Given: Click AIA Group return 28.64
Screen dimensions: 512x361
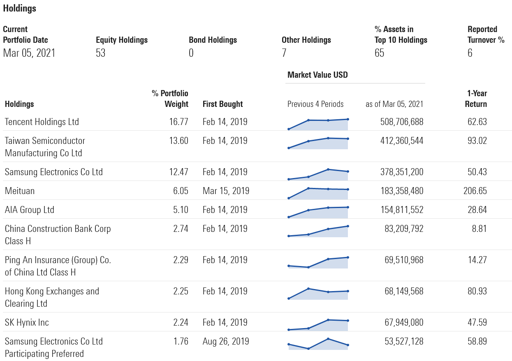Looking at the screenshot, I should point(477,210).
